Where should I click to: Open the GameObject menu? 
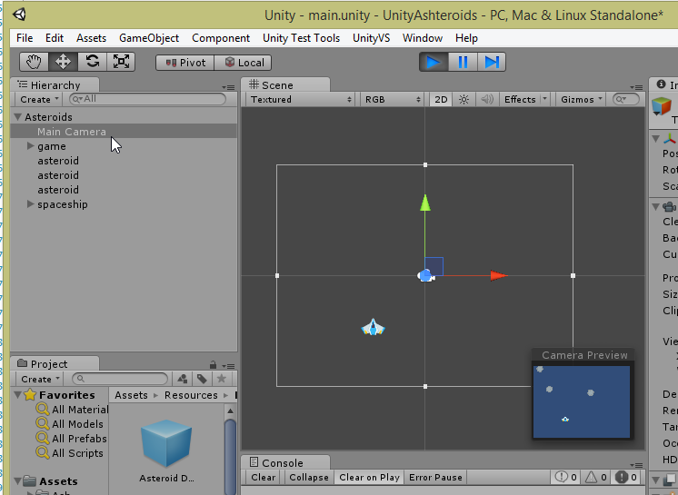click(149, 38)
